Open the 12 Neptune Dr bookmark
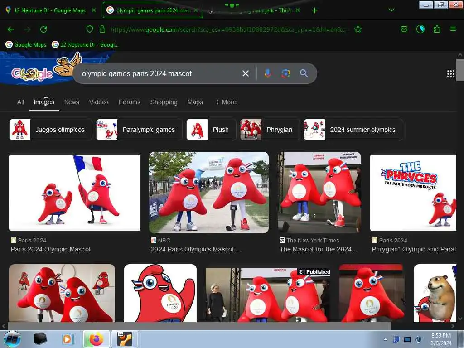The height and width of the screenshot is (348, 464). (x=85, y=45)
